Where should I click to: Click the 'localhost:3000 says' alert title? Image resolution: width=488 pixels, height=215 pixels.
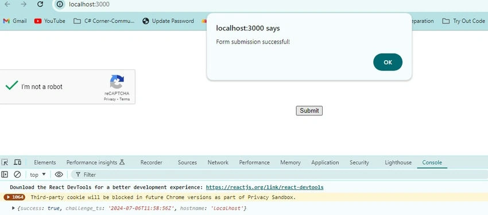click(x=248, y=28)
